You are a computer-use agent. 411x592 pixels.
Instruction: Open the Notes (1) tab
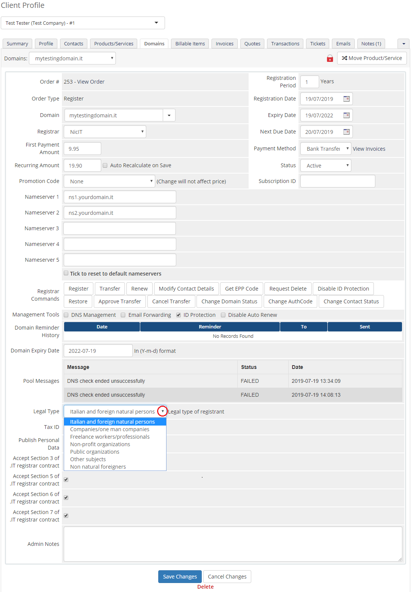point(371,43)
